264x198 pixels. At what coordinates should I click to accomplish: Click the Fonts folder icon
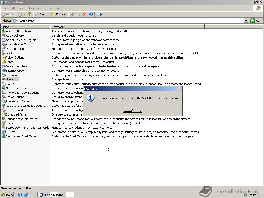(x=3, y=62)
